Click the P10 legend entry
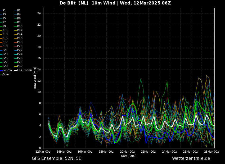225x164 pixels. [x=20, y=26]
